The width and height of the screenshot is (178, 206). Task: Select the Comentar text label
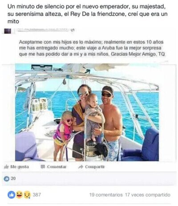click(57, 167)
